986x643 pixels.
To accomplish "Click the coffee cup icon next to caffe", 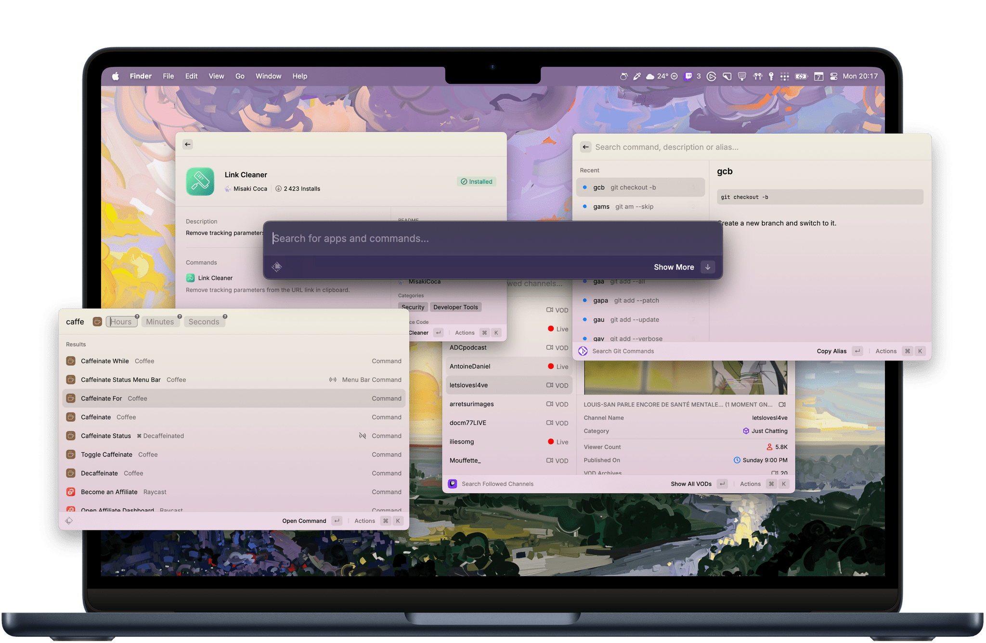I will coord(97,321).
